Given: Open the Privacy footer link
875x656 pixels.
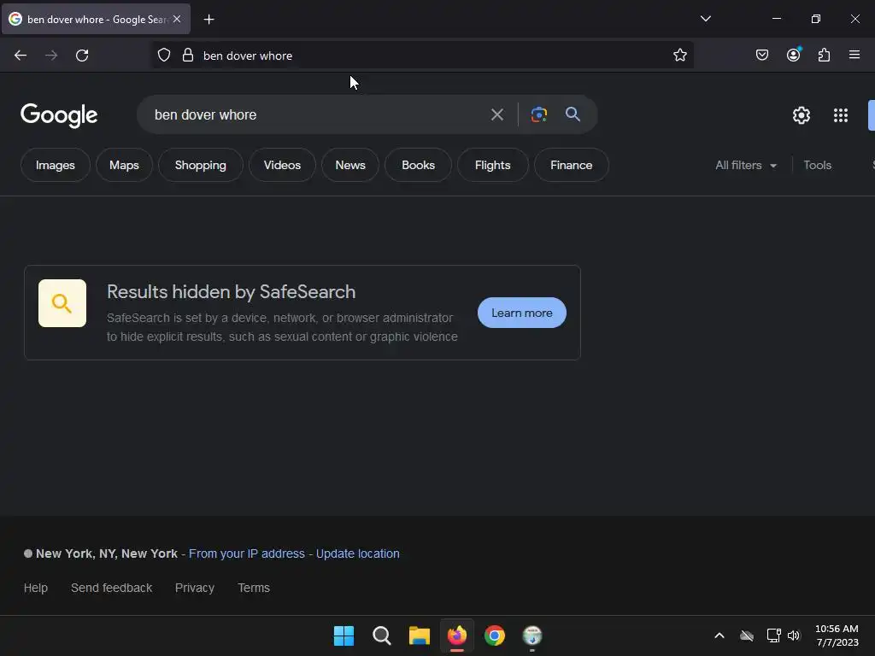Looking at the screenshot, I should tap(195, 588).
